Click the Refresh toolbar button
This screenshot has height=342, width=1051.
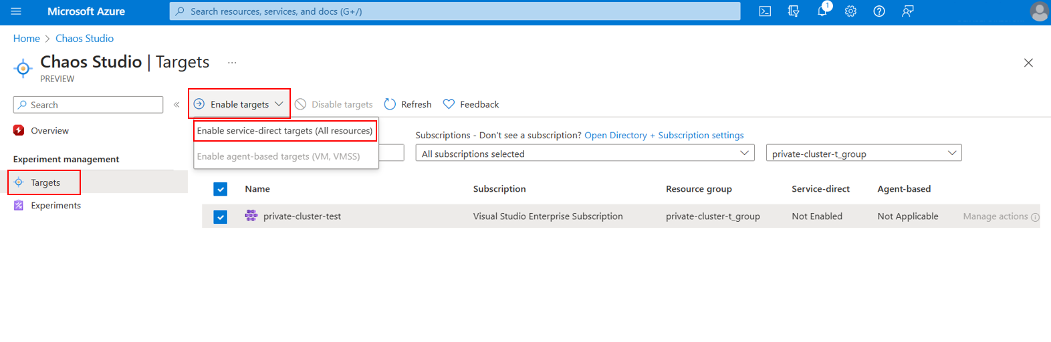point(408,104)
